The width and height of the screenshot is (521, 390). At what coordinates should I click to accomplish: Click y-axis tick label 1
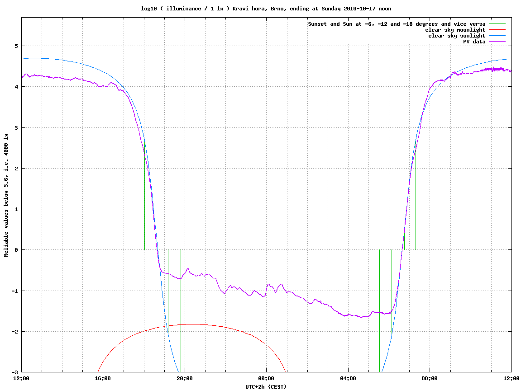pos(16,209)
